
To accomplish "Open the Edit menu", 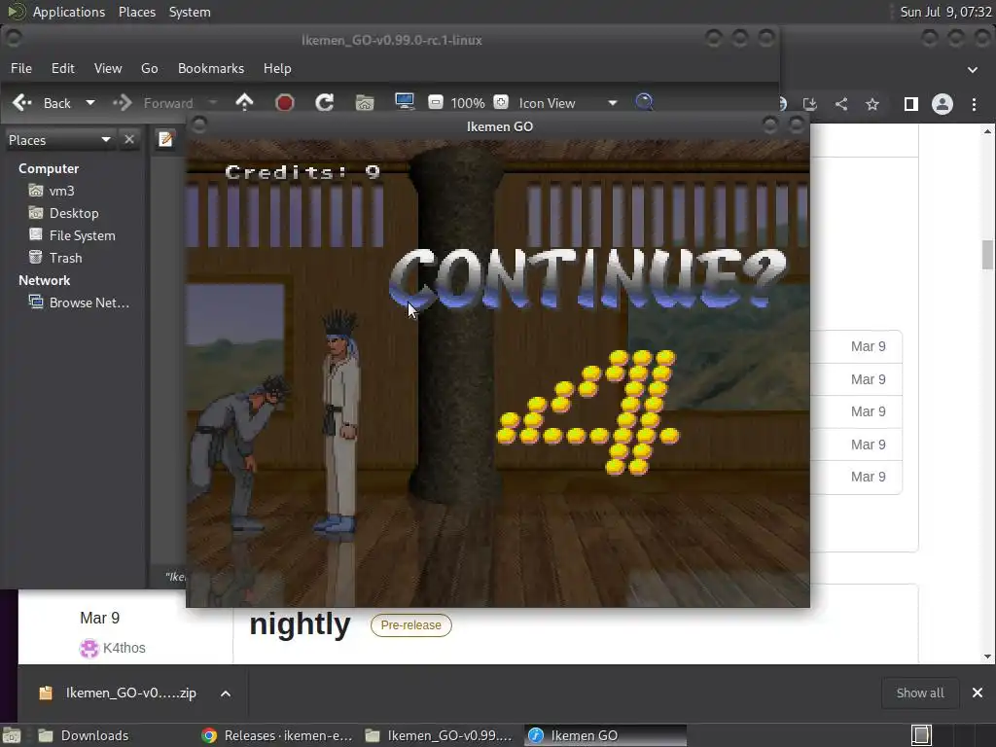I will click(63, 68).
